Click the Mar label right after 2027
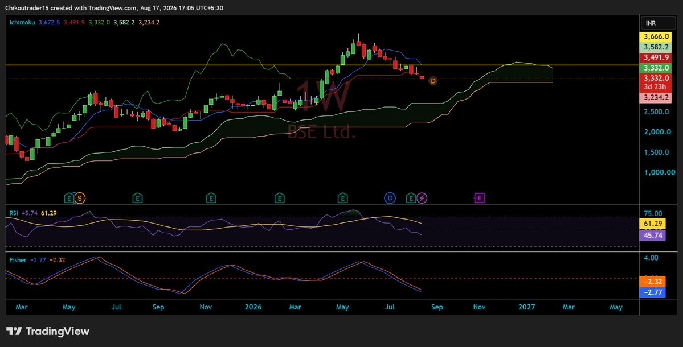The height and width of the screenshot is (347, 683). (569, 307)
